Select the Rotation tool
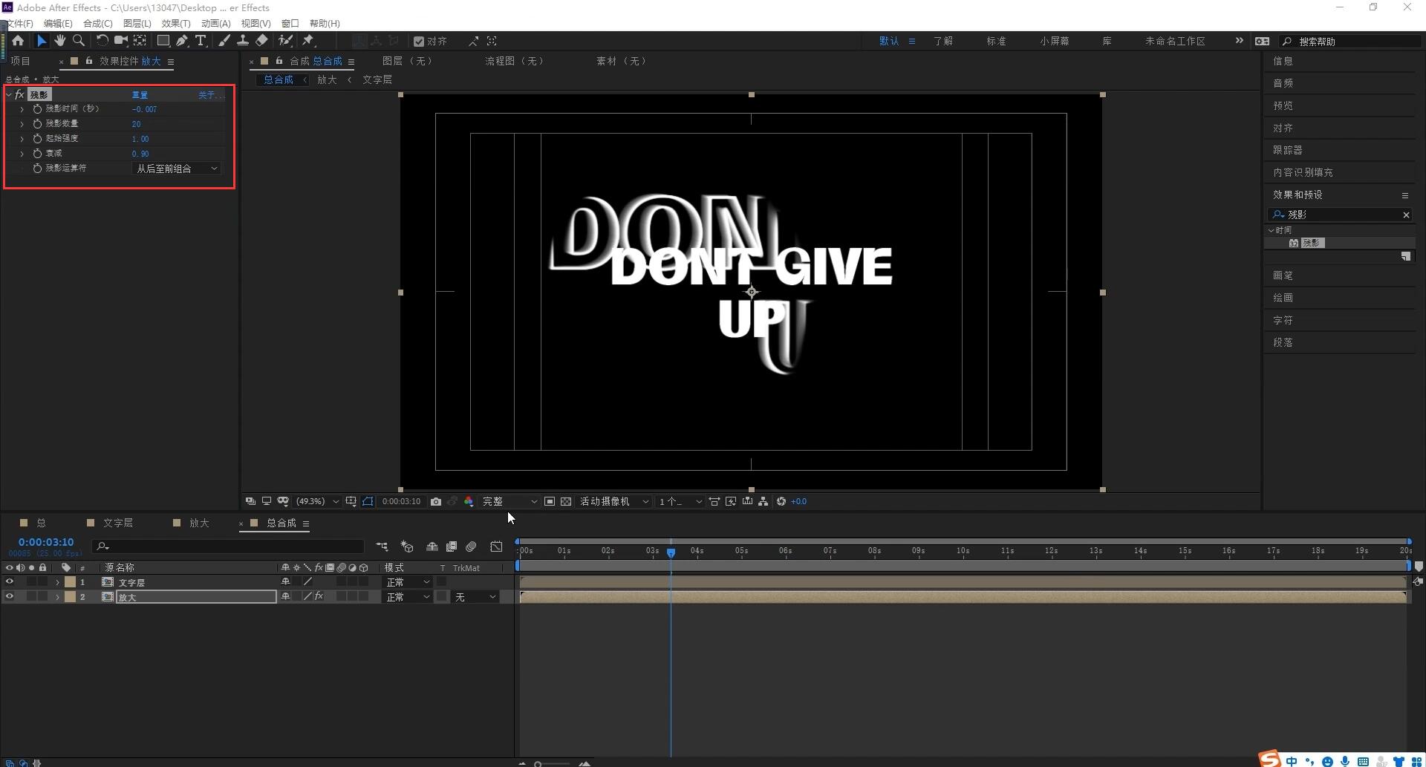Image resolution: width=1426 pixels, height=767 pixels. pyautogui.click(x=102, y=41)
